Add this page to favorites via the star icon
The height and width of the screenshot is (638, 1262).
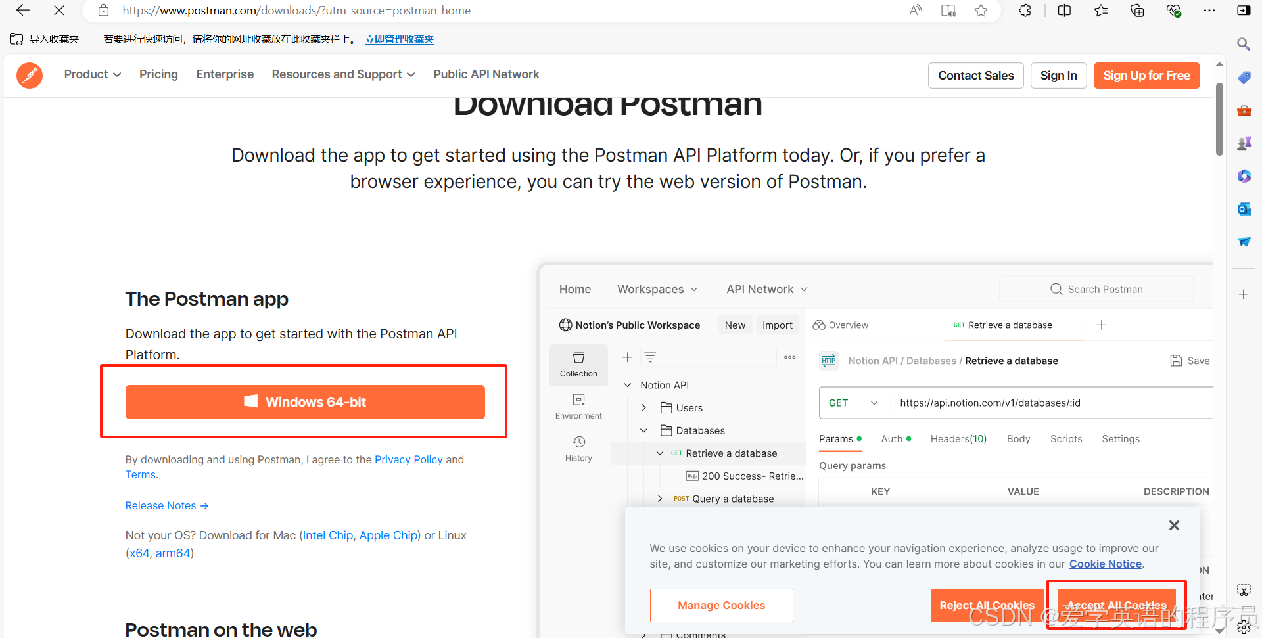pyautogui.click(x=981, y=11)
